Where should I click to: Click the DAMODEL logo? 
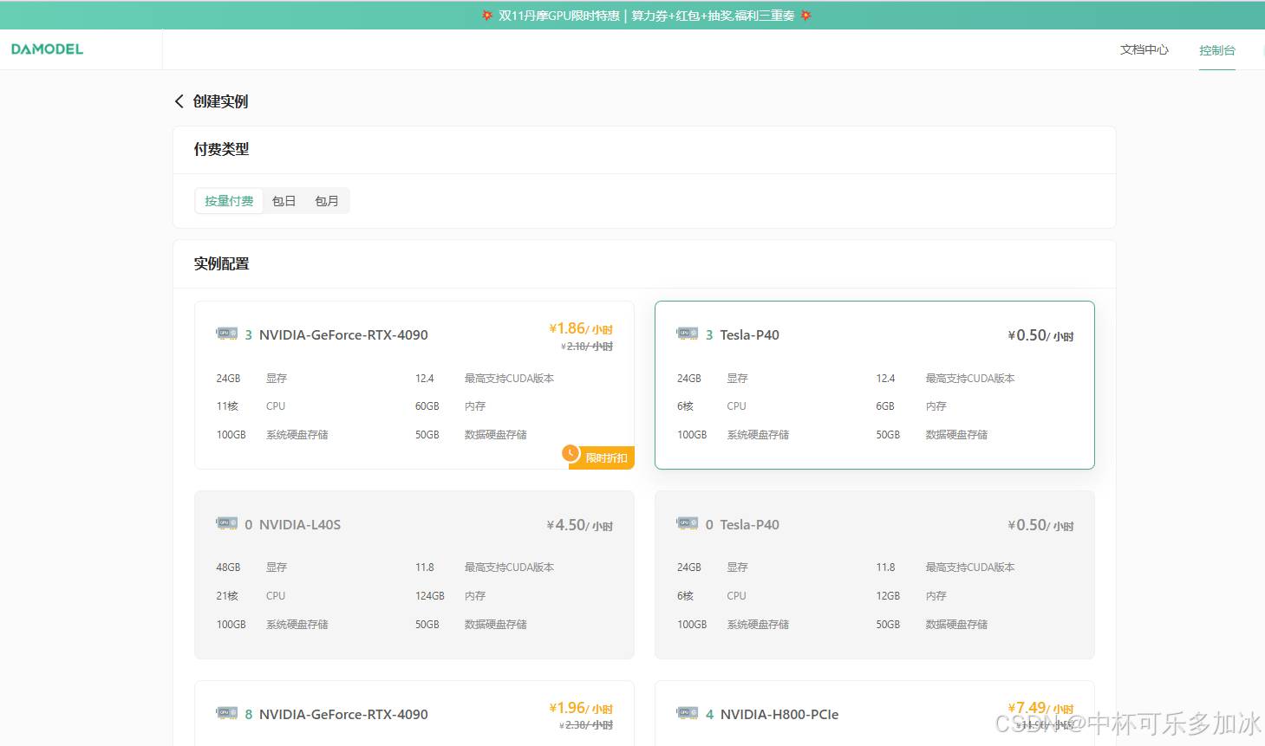47,49
